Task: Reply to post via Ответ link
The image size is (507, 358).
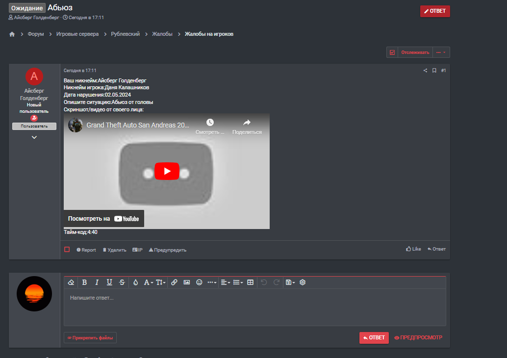Action: [436, 249]
